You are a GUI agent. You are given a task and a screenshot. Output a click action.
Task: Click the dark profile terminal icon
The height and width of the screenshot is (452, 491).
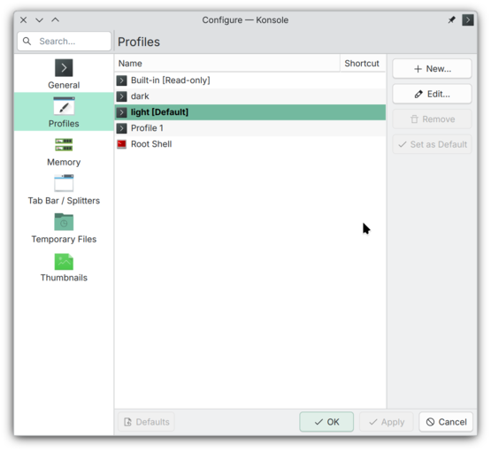tap(121, 96)
